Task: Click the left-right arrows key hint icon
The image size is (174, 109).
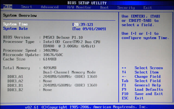Action: point(124,68)
